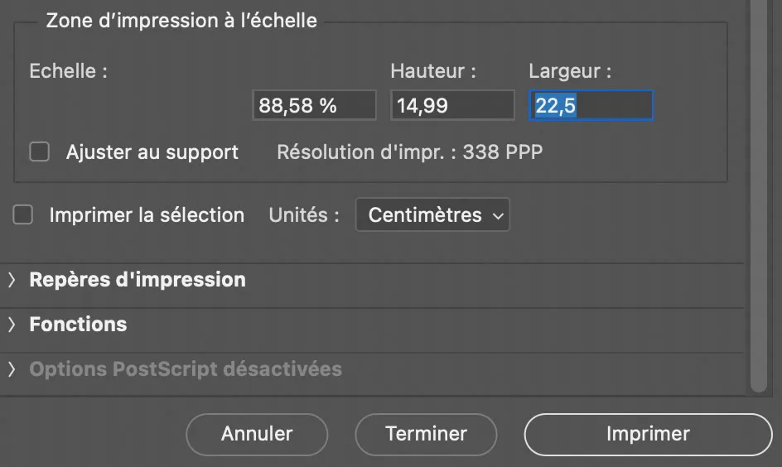Click the Unités label text
This screenshot has width=782, height=467.
[x=304, y=215]
